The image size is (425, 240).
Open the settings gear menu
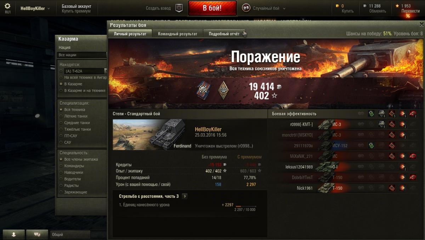7,6
